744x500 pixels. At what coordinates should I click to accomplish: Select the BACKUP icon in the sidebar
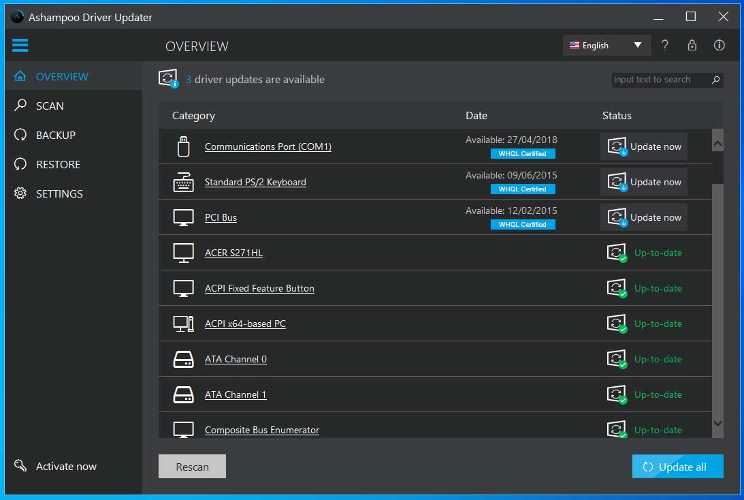[20, 135]
